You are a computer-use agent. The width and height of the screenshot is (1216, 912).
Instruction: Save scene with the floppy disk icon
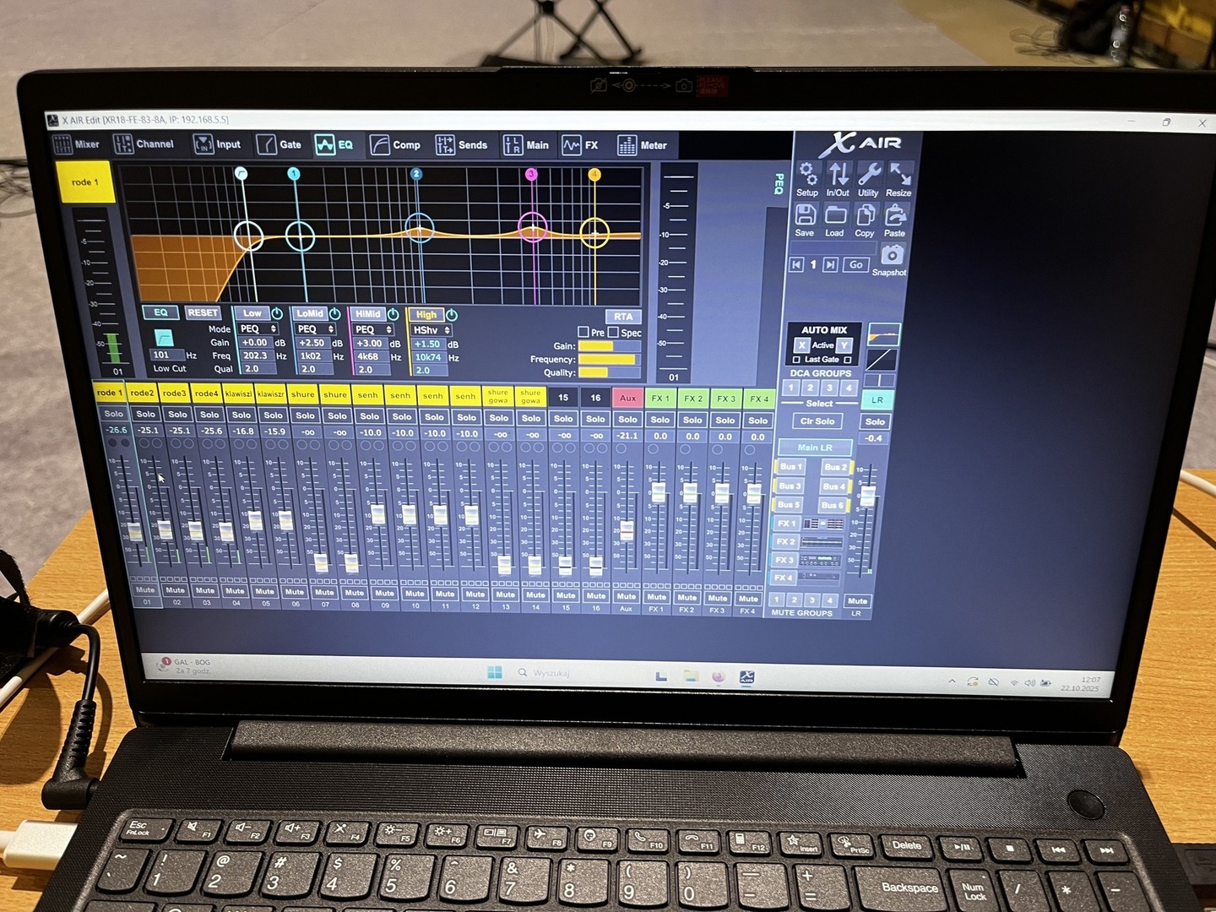(805, 215)
